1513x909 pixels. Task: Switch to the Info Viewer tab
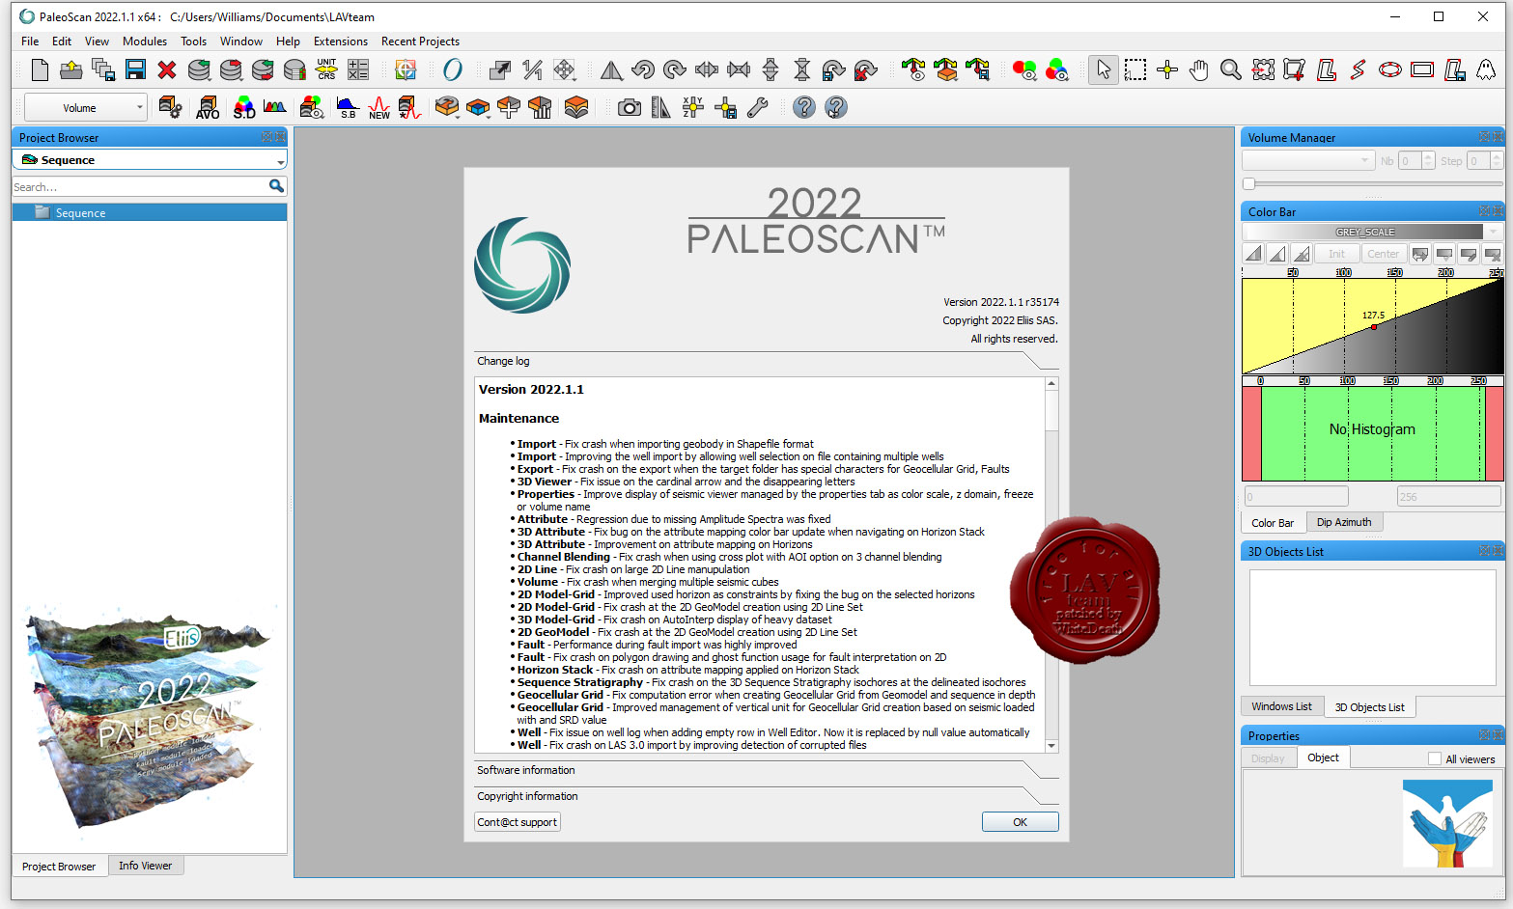146,866
